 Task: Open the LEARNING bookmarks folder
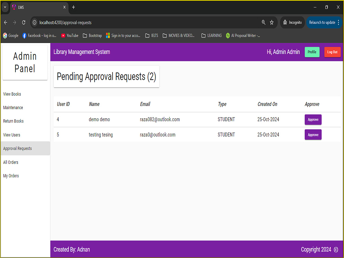pos(212,35)
